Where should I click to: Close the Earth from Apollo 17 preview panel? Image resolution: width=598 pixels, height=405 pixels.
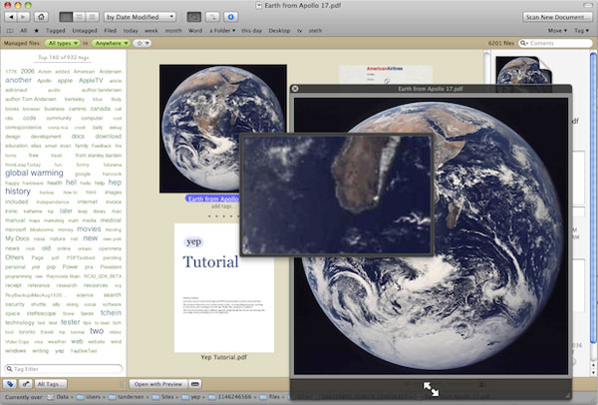(x=296, y=89)
